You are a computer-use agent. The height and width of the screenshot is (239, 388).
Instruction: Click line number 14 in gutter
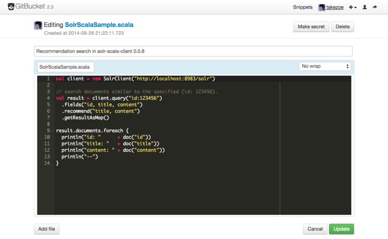tap(47, 163)
